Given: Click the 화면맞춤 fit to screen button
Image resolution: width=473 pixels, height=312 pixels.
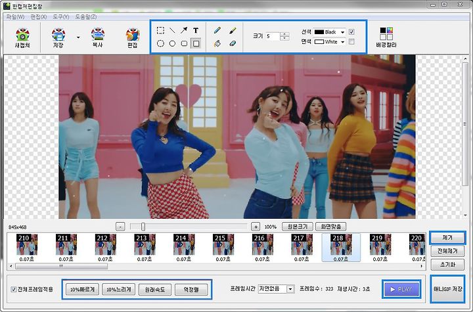Looking at the screenshot, I should 330,227.
